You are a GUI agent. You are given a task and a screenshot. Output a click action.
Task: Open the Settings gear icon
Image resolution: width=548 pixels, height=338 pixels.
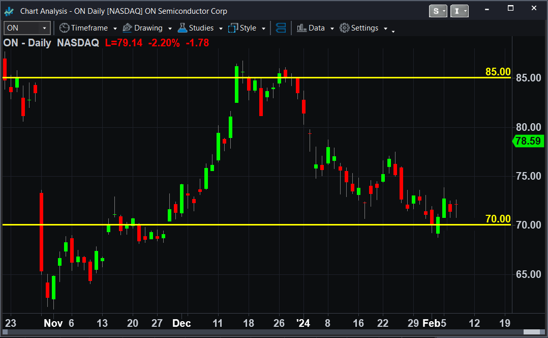point(344,27)
